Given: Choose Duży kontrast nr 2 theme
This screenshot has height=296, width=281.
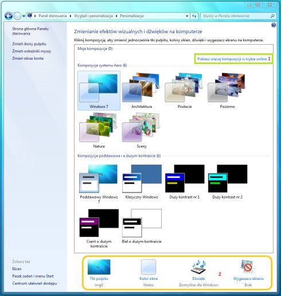Looking at the screenshot, I should click(228, 182).
